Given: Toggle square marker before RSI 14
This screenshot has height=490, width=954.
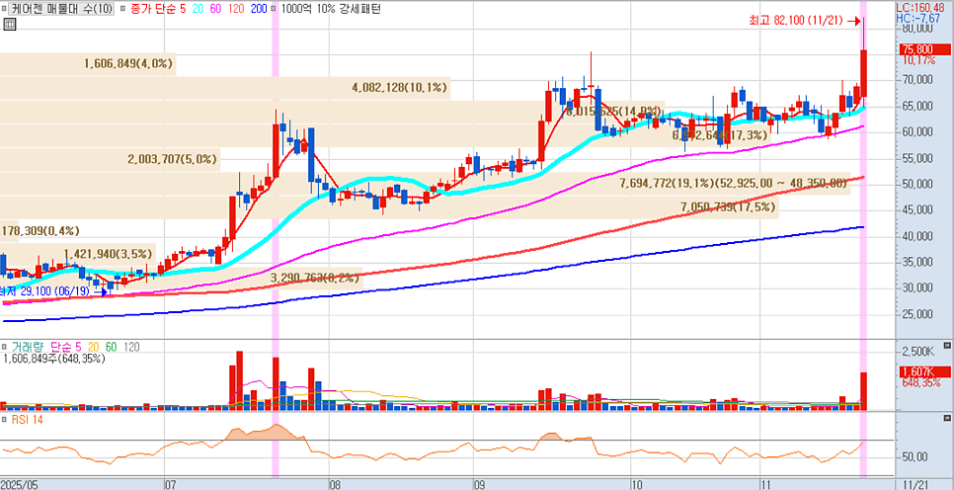Looking at the screenshot, I should click(6, 420).
